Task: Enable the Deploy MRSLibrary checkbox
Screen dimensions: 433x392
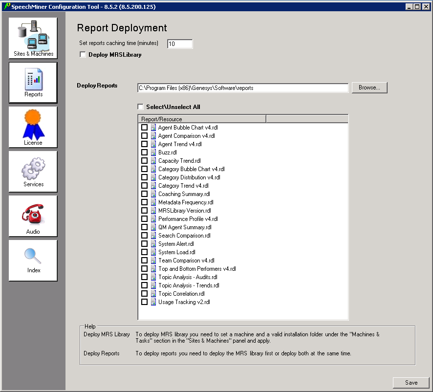Action: pyautogui.click(x=83, y=55)
